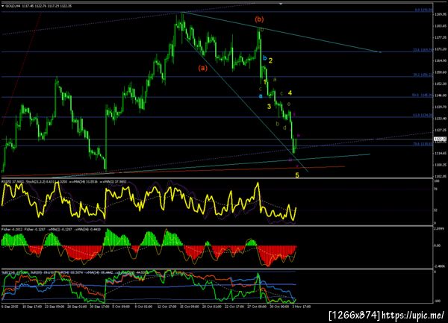448x323 pixels.
Task: Click price axis value 1146.00
Action: click(x=441, y=95)
